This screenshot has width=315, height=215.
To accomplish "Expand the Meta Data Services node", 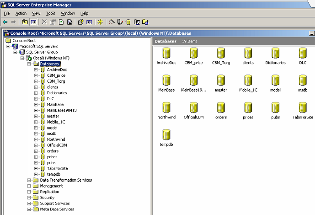I will click(29, 210).
